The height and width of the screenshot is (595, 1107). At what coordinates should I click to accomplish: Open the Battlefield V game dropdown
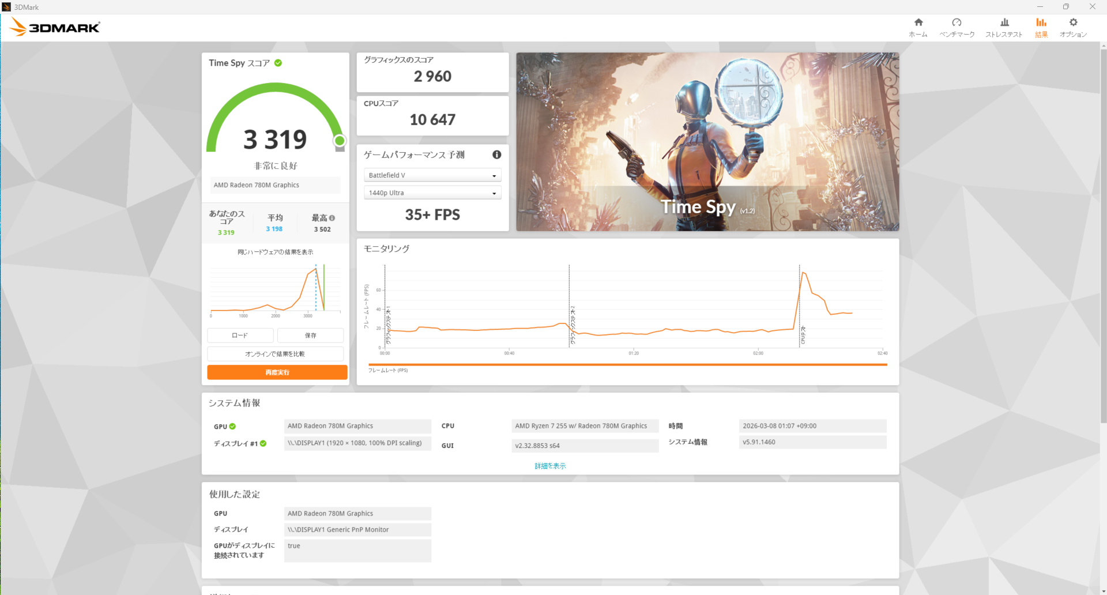click(432, 175)
